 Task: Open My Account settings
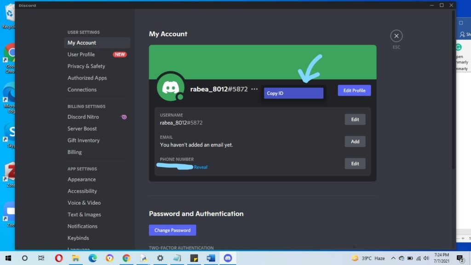click(97, 43)
